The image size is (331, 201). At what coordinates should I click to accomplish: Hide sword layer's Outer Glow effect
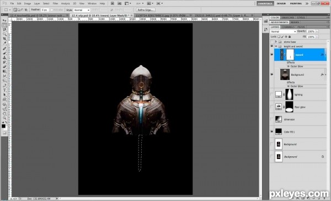tap(289, 66)
